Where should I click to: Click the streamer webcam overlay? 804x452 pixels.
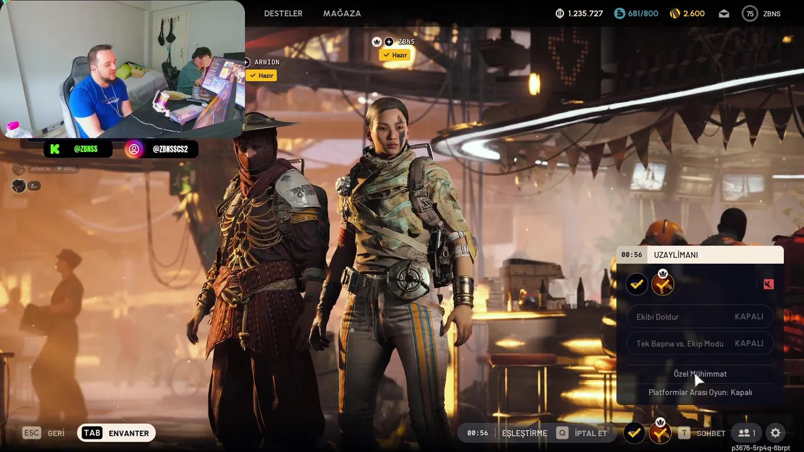122,69
